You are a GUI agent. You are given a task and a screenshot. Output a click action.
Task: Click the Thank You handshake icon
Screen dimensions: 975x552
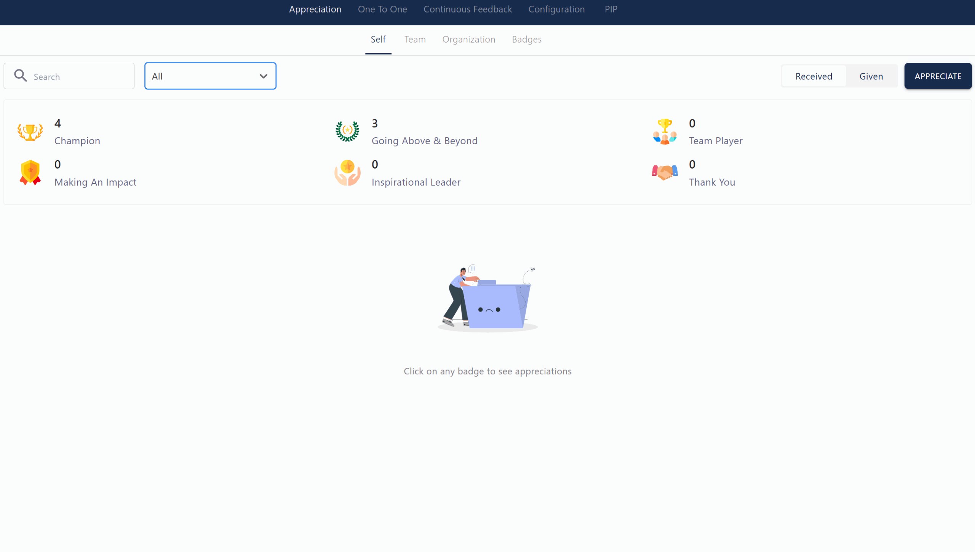[665, 172]
